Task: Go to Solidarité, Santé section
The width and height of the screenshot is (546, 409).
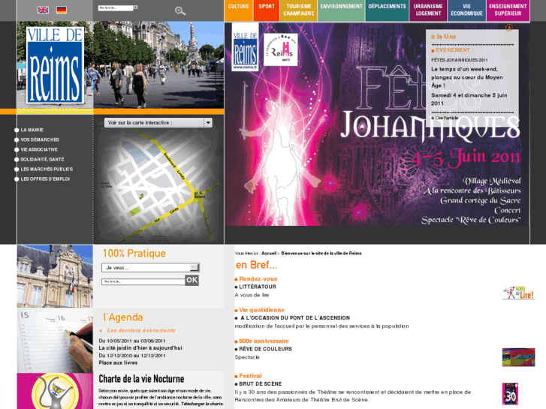Action: pos(42,159)
